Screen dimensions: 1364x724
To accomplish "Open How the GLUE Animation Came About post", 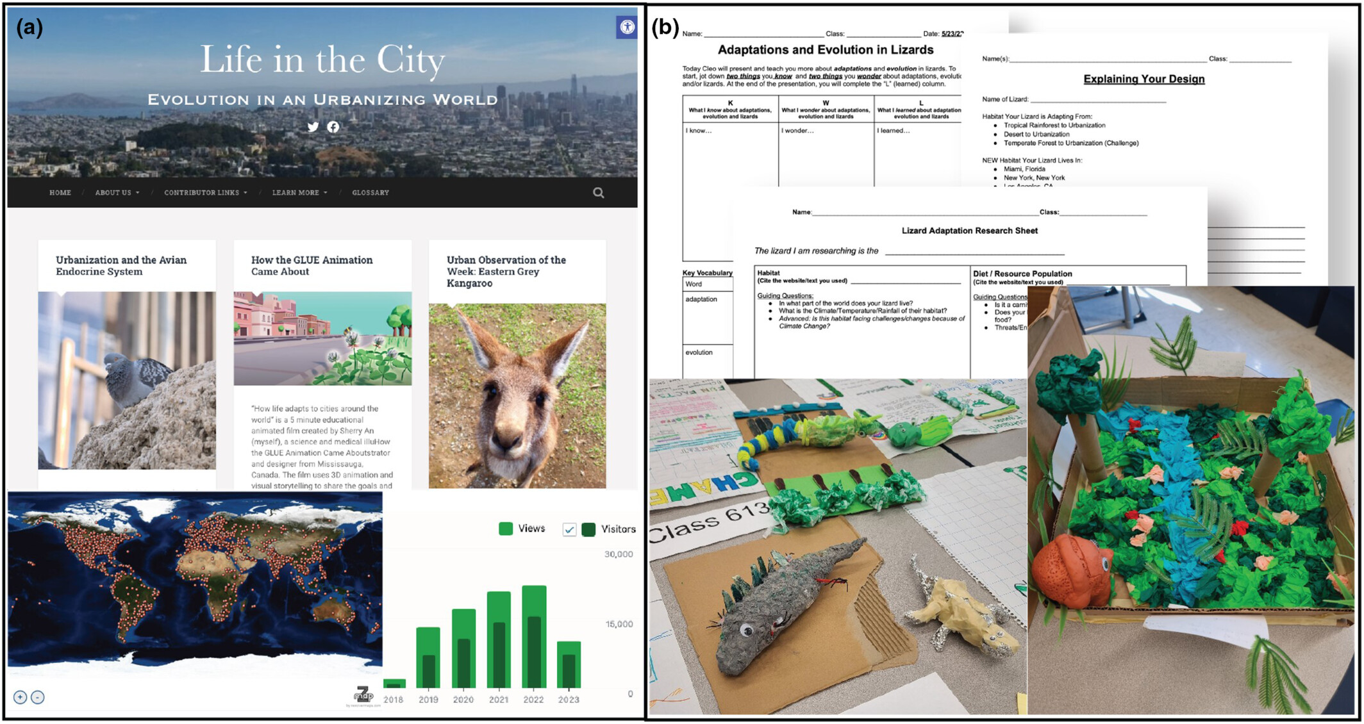I will pyautogui.click(x=312, y=266).
